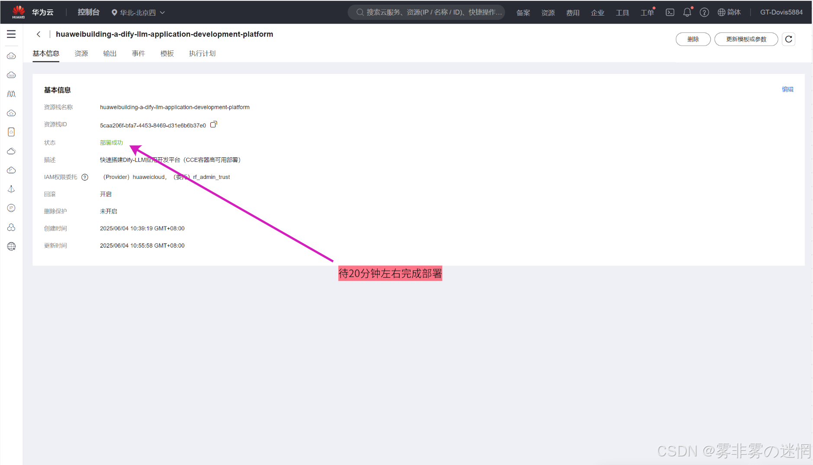Click the page title stack name heading

tap(164, 34)
